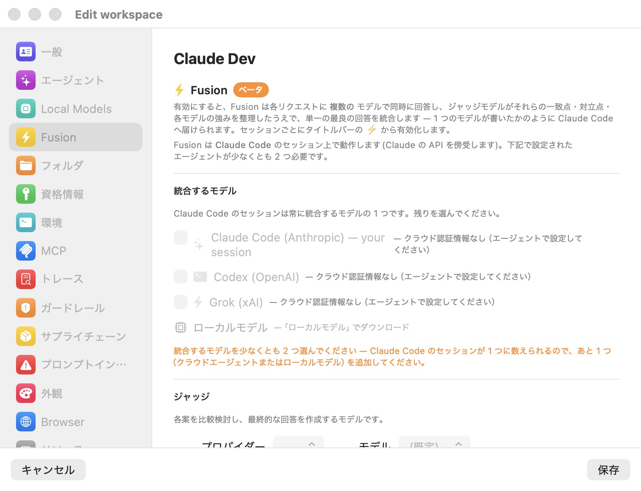This screenshot has width=641, height=491.
Task: Open the 一般 settings section
Action: tap(76, 52)
